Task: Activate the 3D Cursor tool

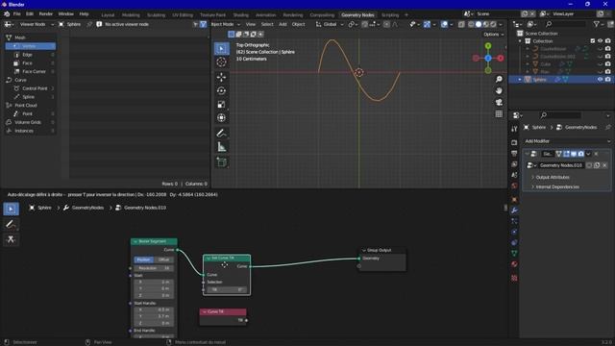Action: point(222,62)
